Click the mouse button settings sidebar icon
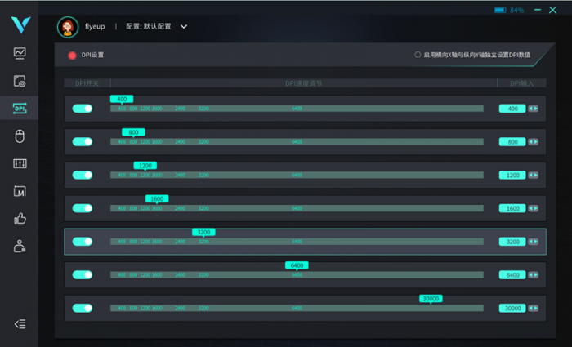 20,136
